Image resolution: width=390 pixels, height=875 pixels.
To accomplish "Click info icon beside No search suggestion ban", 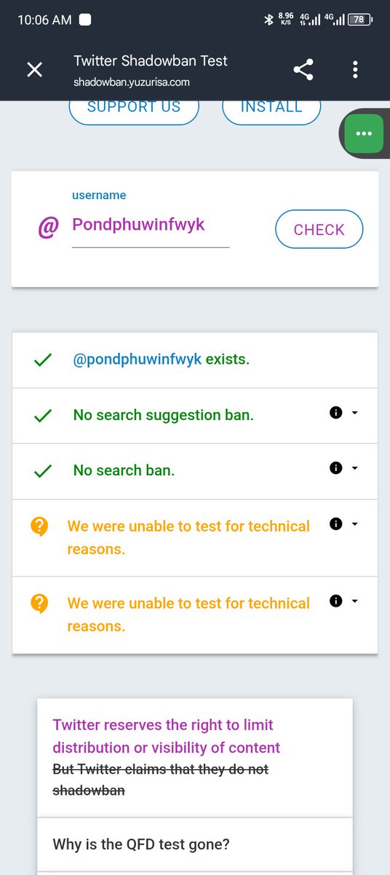I will pyautogui.click(x=335, y=413).
